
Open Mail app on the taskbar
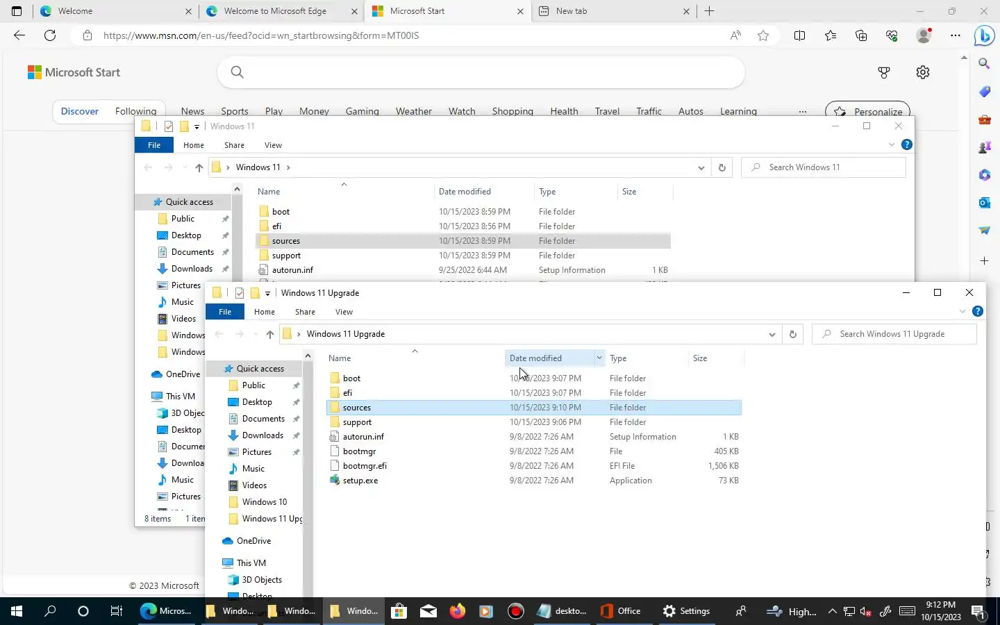tap(428, 611)
